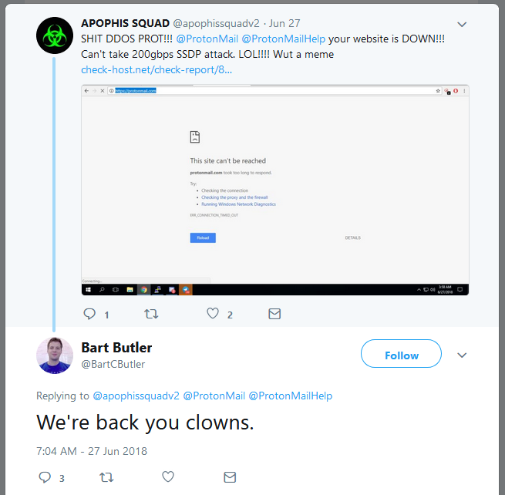Image resolution: width=505 pixels, height=495 pixels.
Task: Open the check-host.net report link
Action: tap(156, 70)
